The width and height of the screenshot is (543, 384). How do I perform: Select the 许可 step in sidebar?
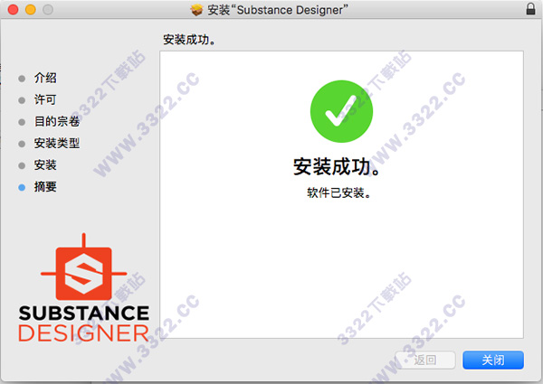pyautogui.click(x=45, y=99)
